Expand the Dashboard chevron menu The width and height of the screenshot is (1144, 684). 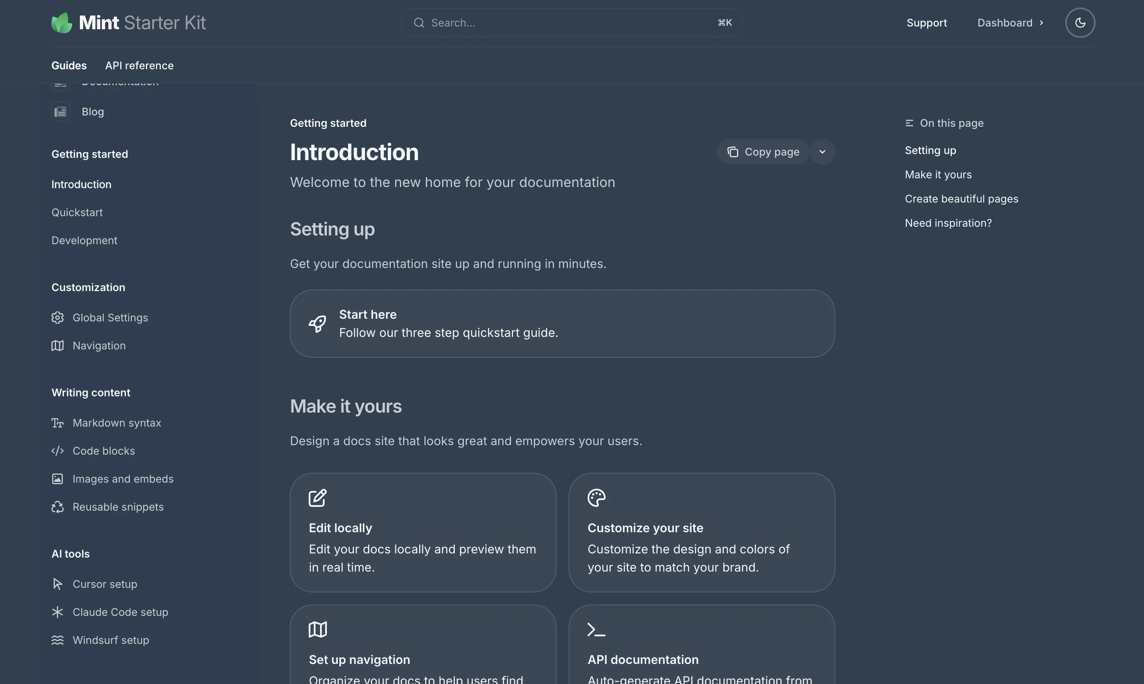[x=1042, y=22]
